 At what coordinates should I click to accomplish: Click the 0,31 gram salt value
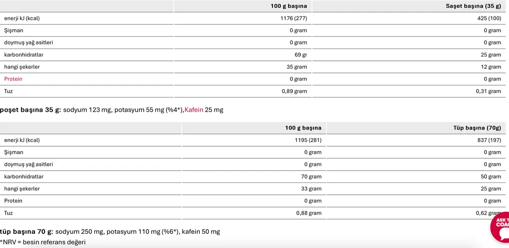pyautogui.click(x=488, y=91)
